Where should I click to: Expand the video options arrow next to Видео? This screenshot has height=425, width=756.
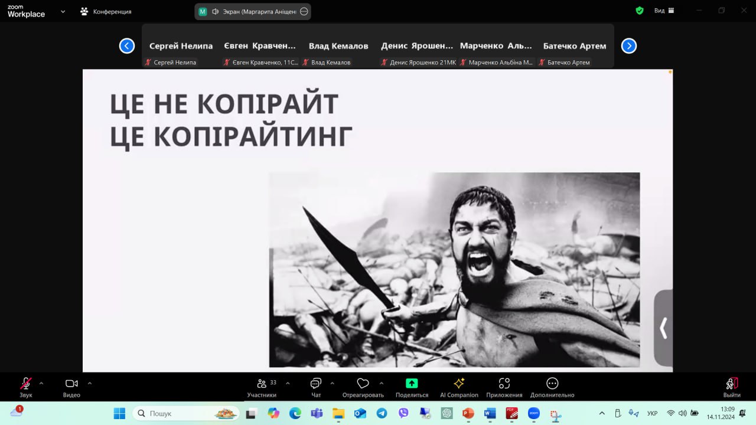(90, 383)
